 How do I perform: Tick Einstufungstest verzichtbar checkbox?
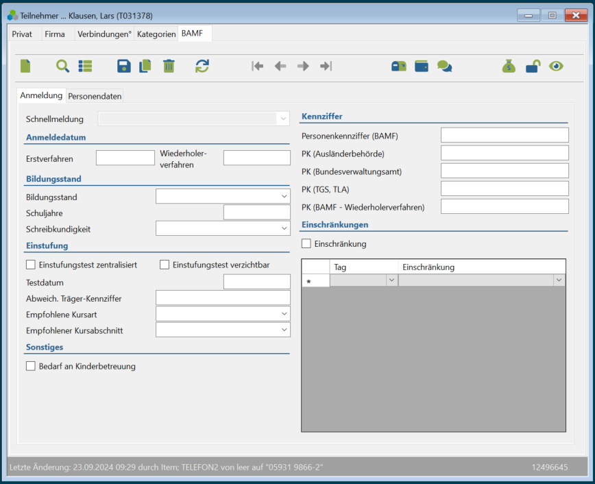pos(165,265)
